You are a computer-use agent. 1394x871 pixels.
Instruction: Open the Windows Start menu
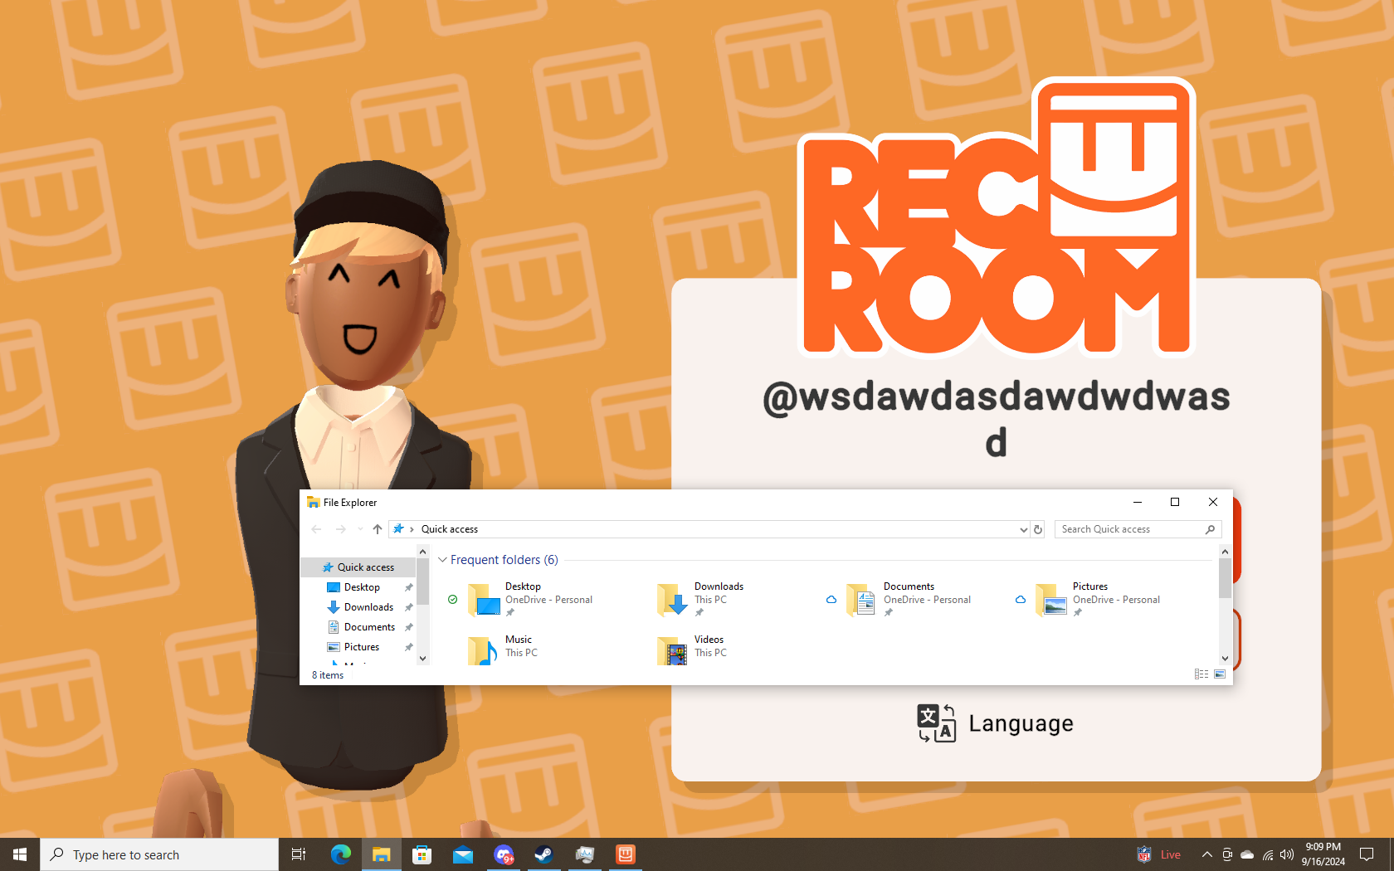20,854
